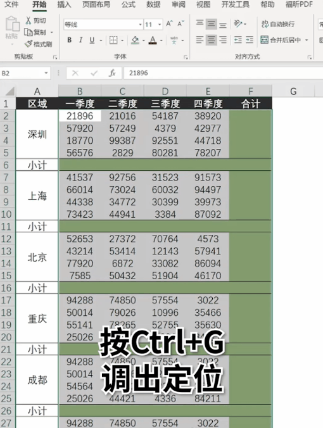
Task: Click the Increase Indent icon
Action: 250,40
